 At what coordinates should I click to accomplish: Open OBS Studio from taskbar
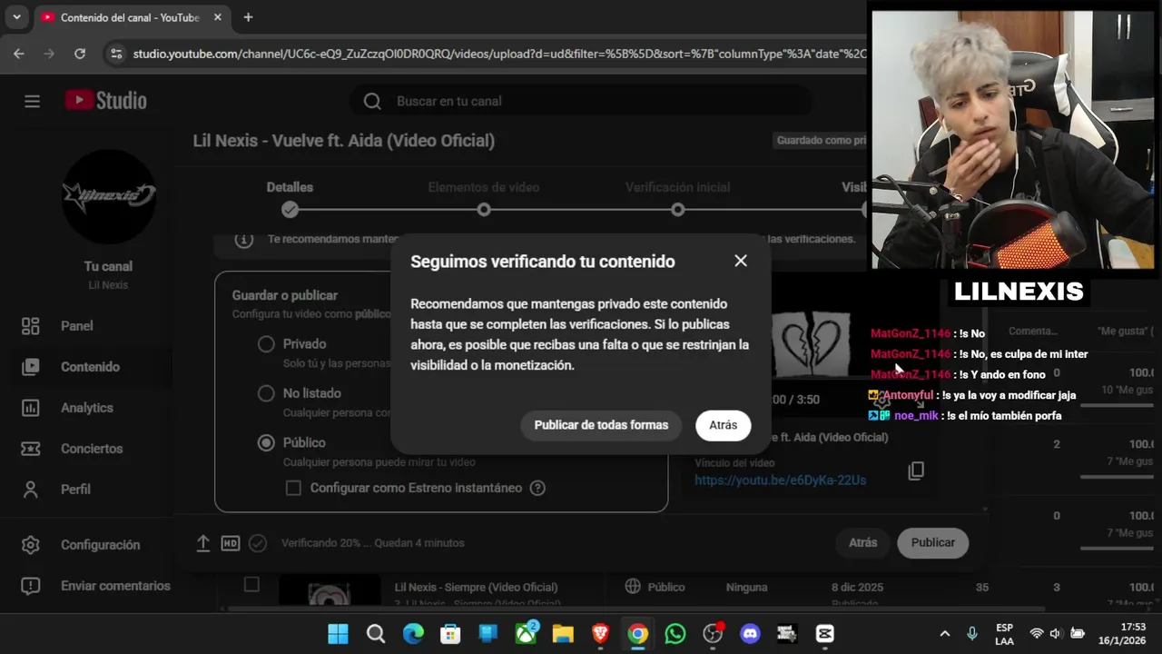tap(713, 633)
